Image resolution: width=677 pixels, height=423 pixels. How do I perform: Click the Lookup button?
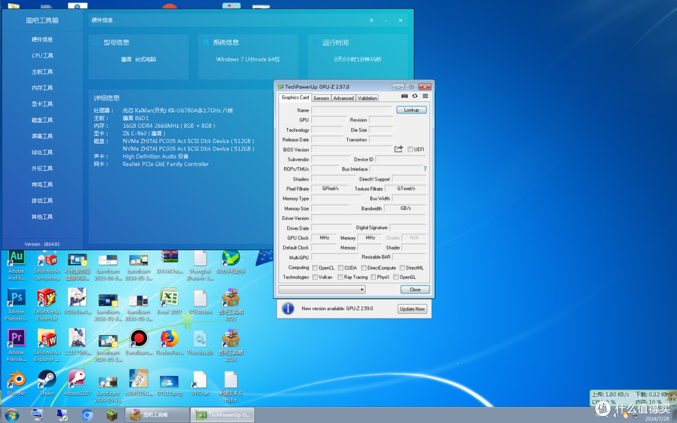411,110
